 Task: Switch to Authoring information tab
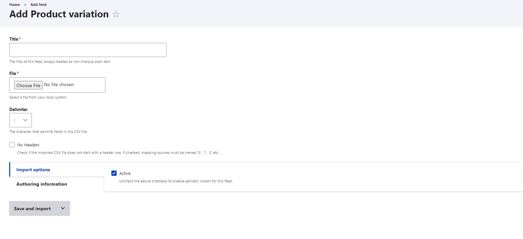42,184
